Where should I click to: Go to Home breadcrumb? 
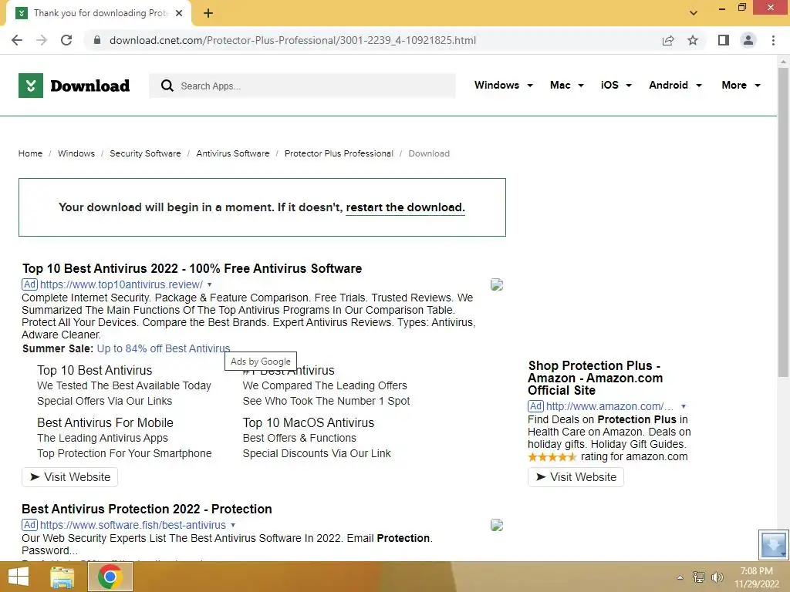tap(30, 153)
